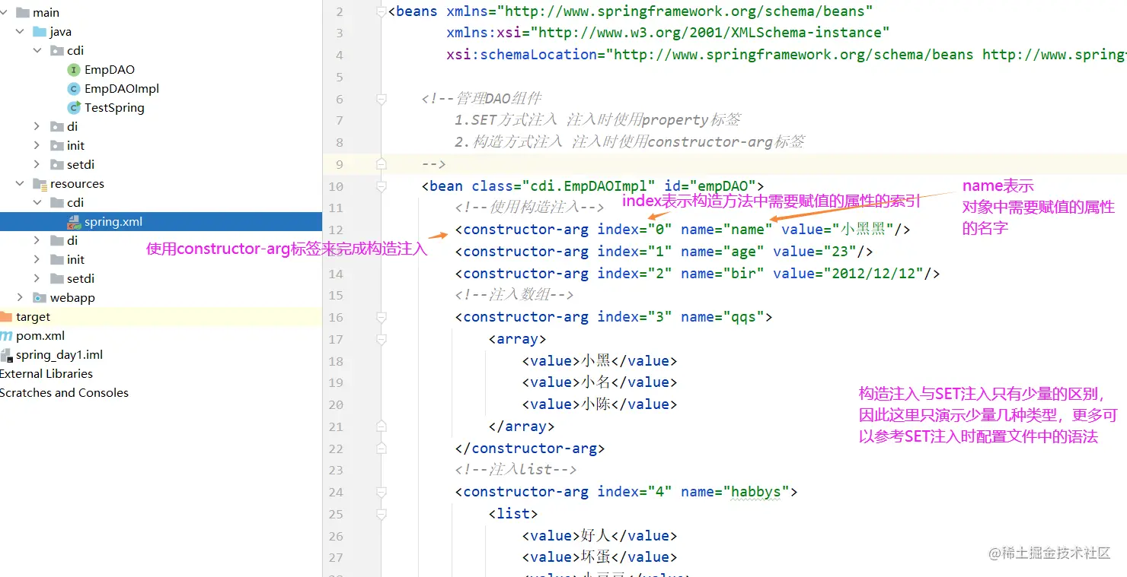Expand the setdi folder under resources
Image resolution: width=1127 pixels, height=577 pixels.
click(37, 279)
